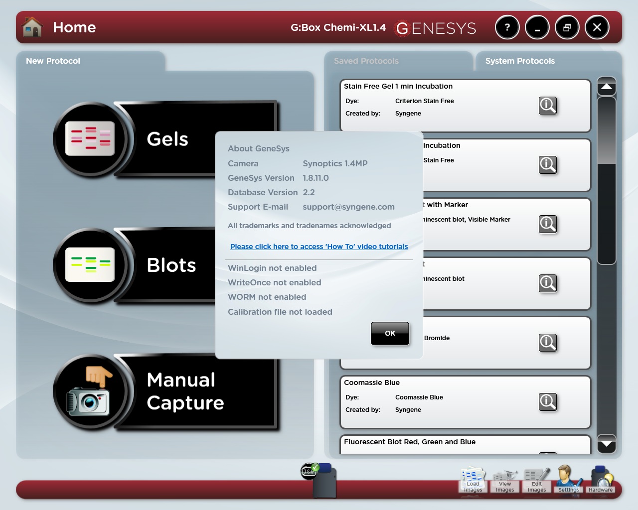The image size is (638, 510).
Task: Click the GeneSys logo
Action: [436, 28]
